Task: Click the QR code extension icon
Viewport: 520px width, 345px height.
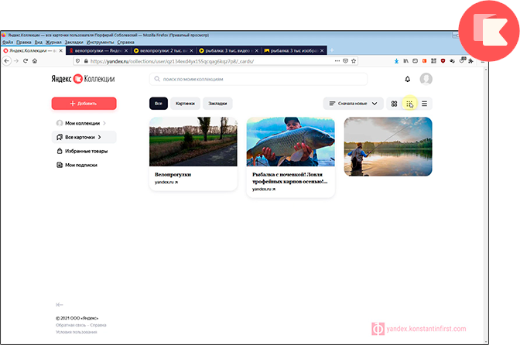Action: 433,61
